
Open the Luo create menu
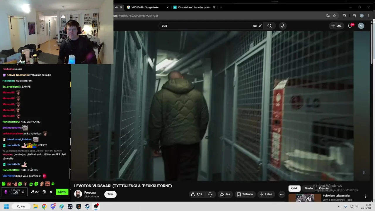tap(336, 26)
